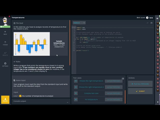
Task: Click the yellow N variable badge
Action: point(20,96)
